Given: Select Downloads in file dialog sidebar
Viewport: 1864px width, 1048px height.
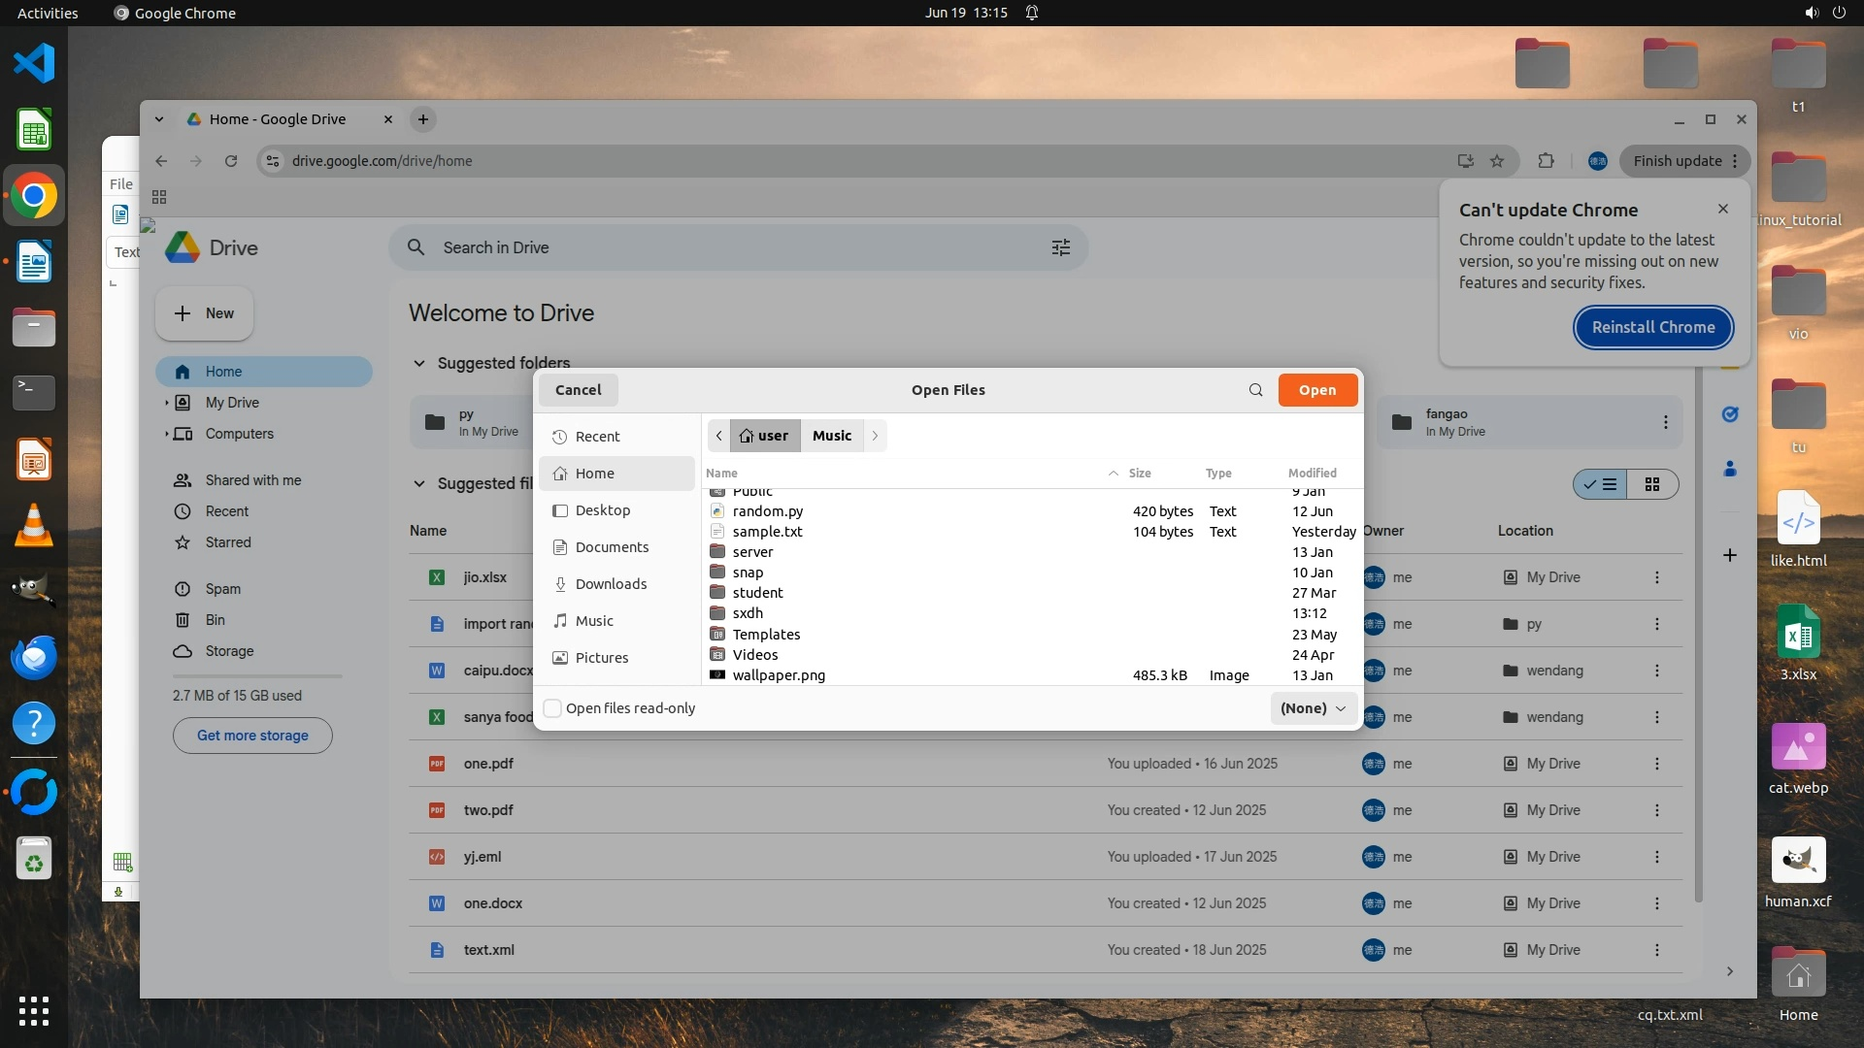Looking at the screenshot, I should tap(610, 584).
